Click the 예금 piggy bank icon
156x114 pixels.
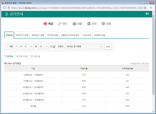(x=45, y=24)
